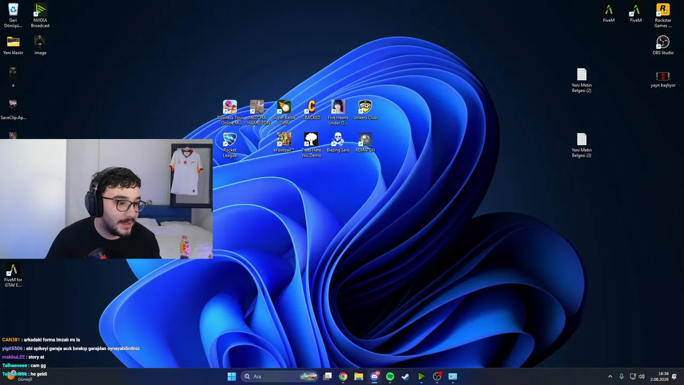
Task: Open Google Chrome from the taskbar
Action: click(343, 376)
